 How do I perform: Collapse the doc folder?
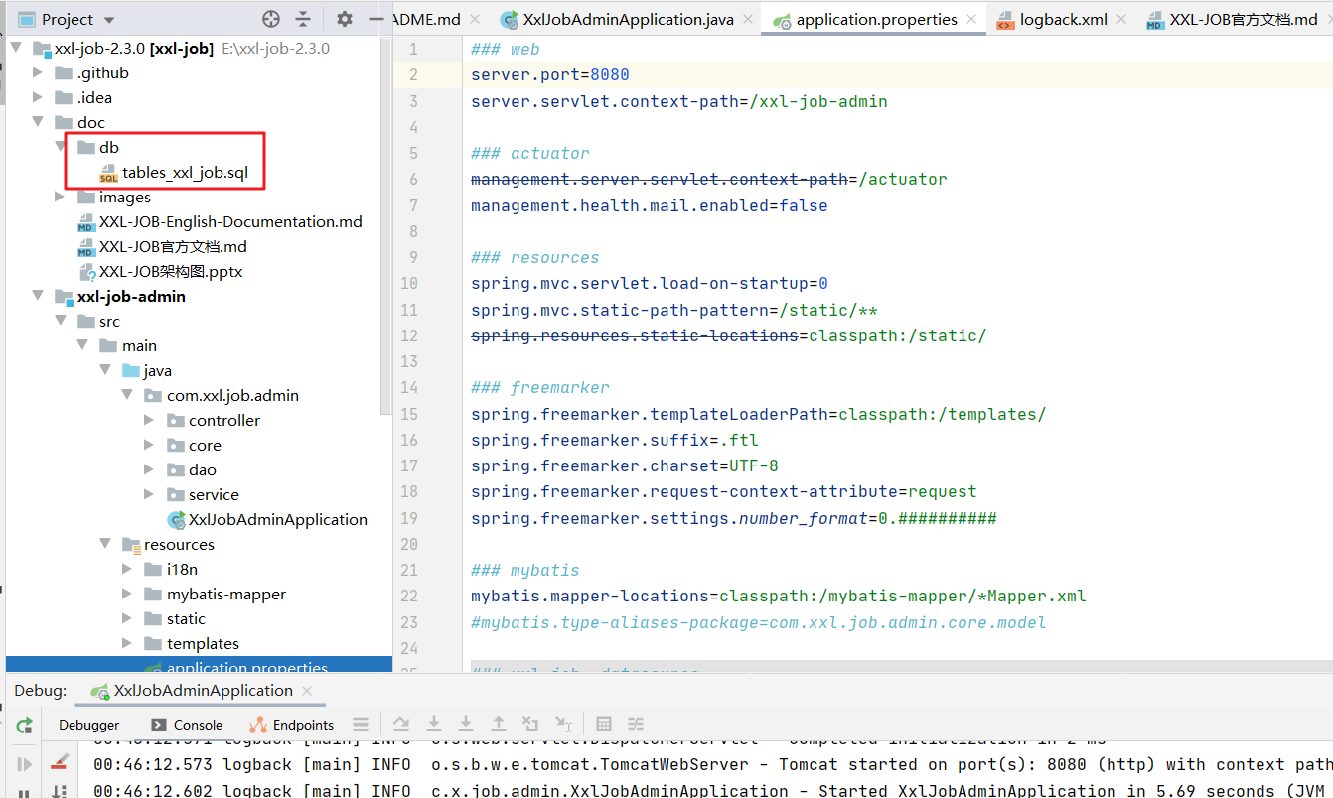coord(38,122)
